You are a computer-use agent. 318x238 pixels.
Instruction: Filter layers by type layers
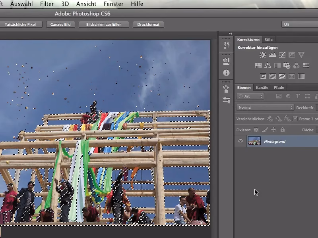[297, 96]
